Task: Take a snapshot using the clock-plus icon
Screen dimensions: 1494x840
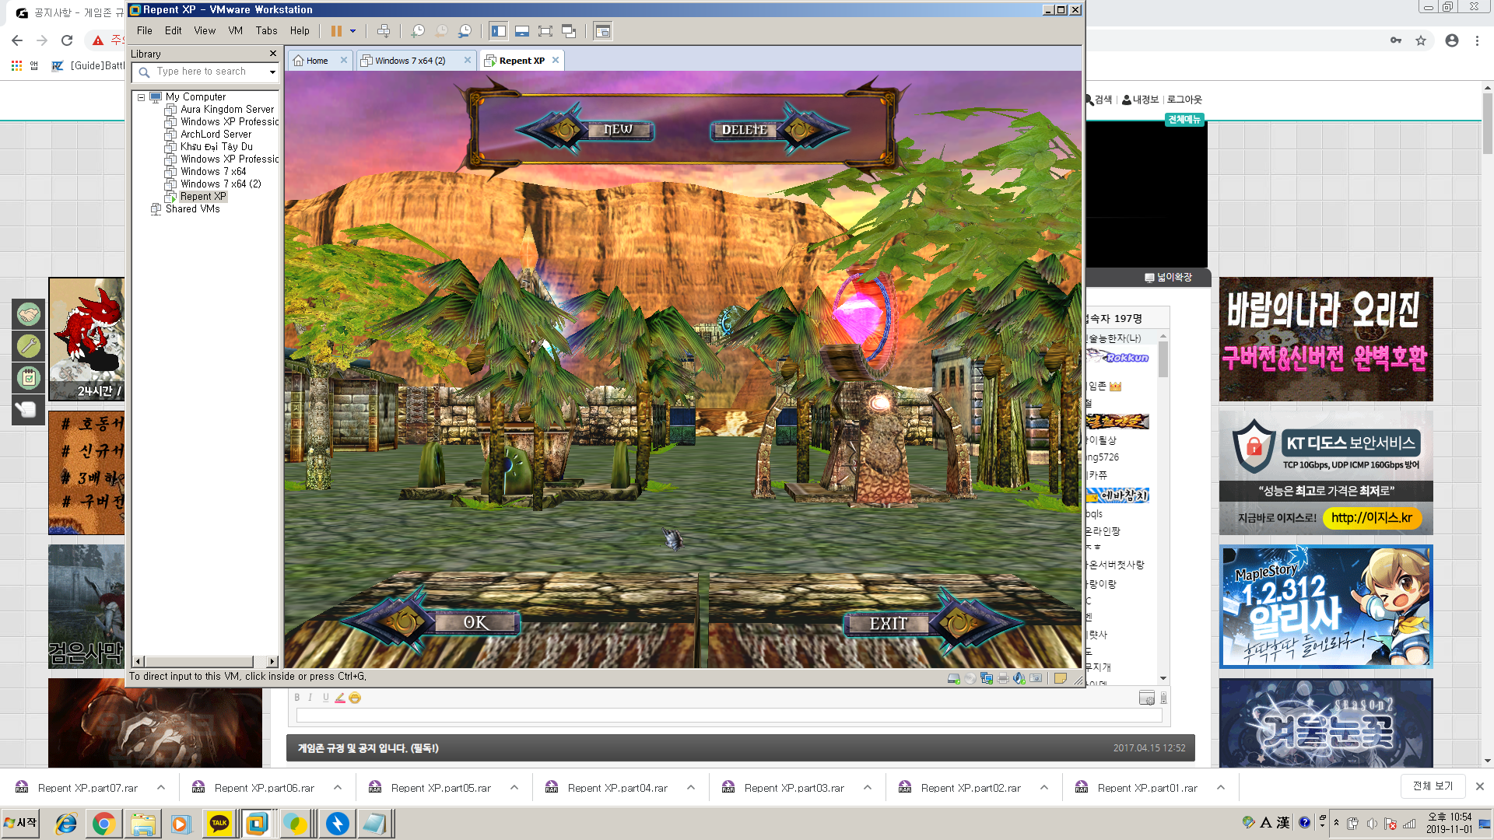Action: (x=418, y=31)
